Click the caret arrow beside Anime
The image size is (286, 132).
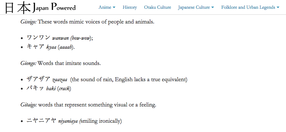point(114,8)
